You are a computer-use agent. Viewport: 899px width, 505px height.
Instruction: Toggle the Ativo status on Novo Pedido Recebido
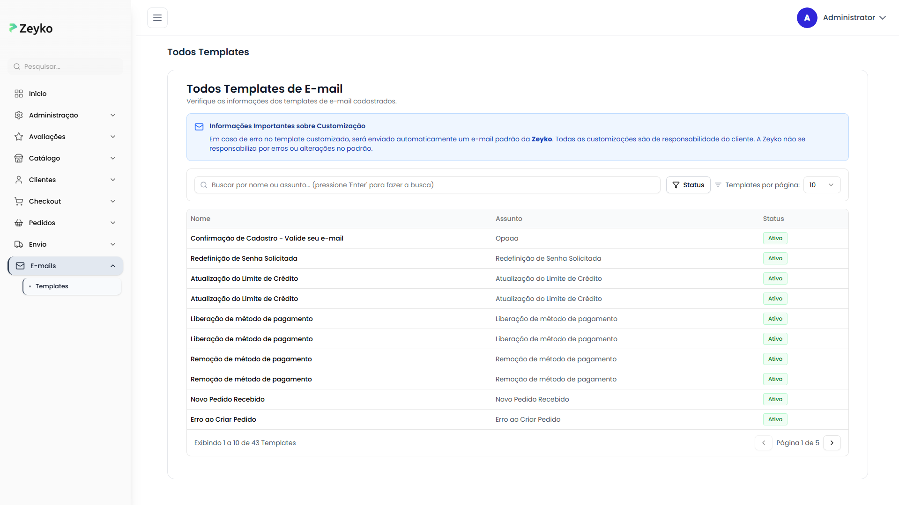[775, 399]
